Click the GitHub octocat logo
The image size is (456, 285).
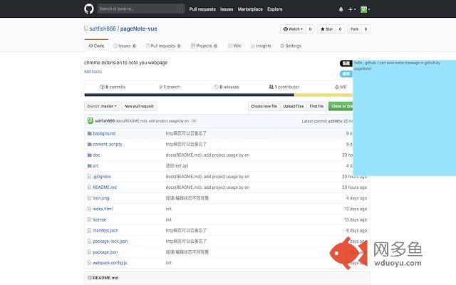click(89, 9)
